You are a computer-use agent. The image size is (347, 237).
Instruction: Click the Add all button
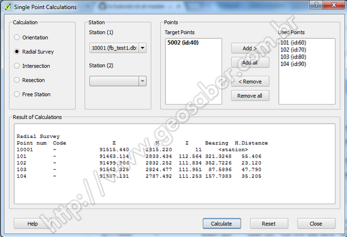click(x=250, y=63)
